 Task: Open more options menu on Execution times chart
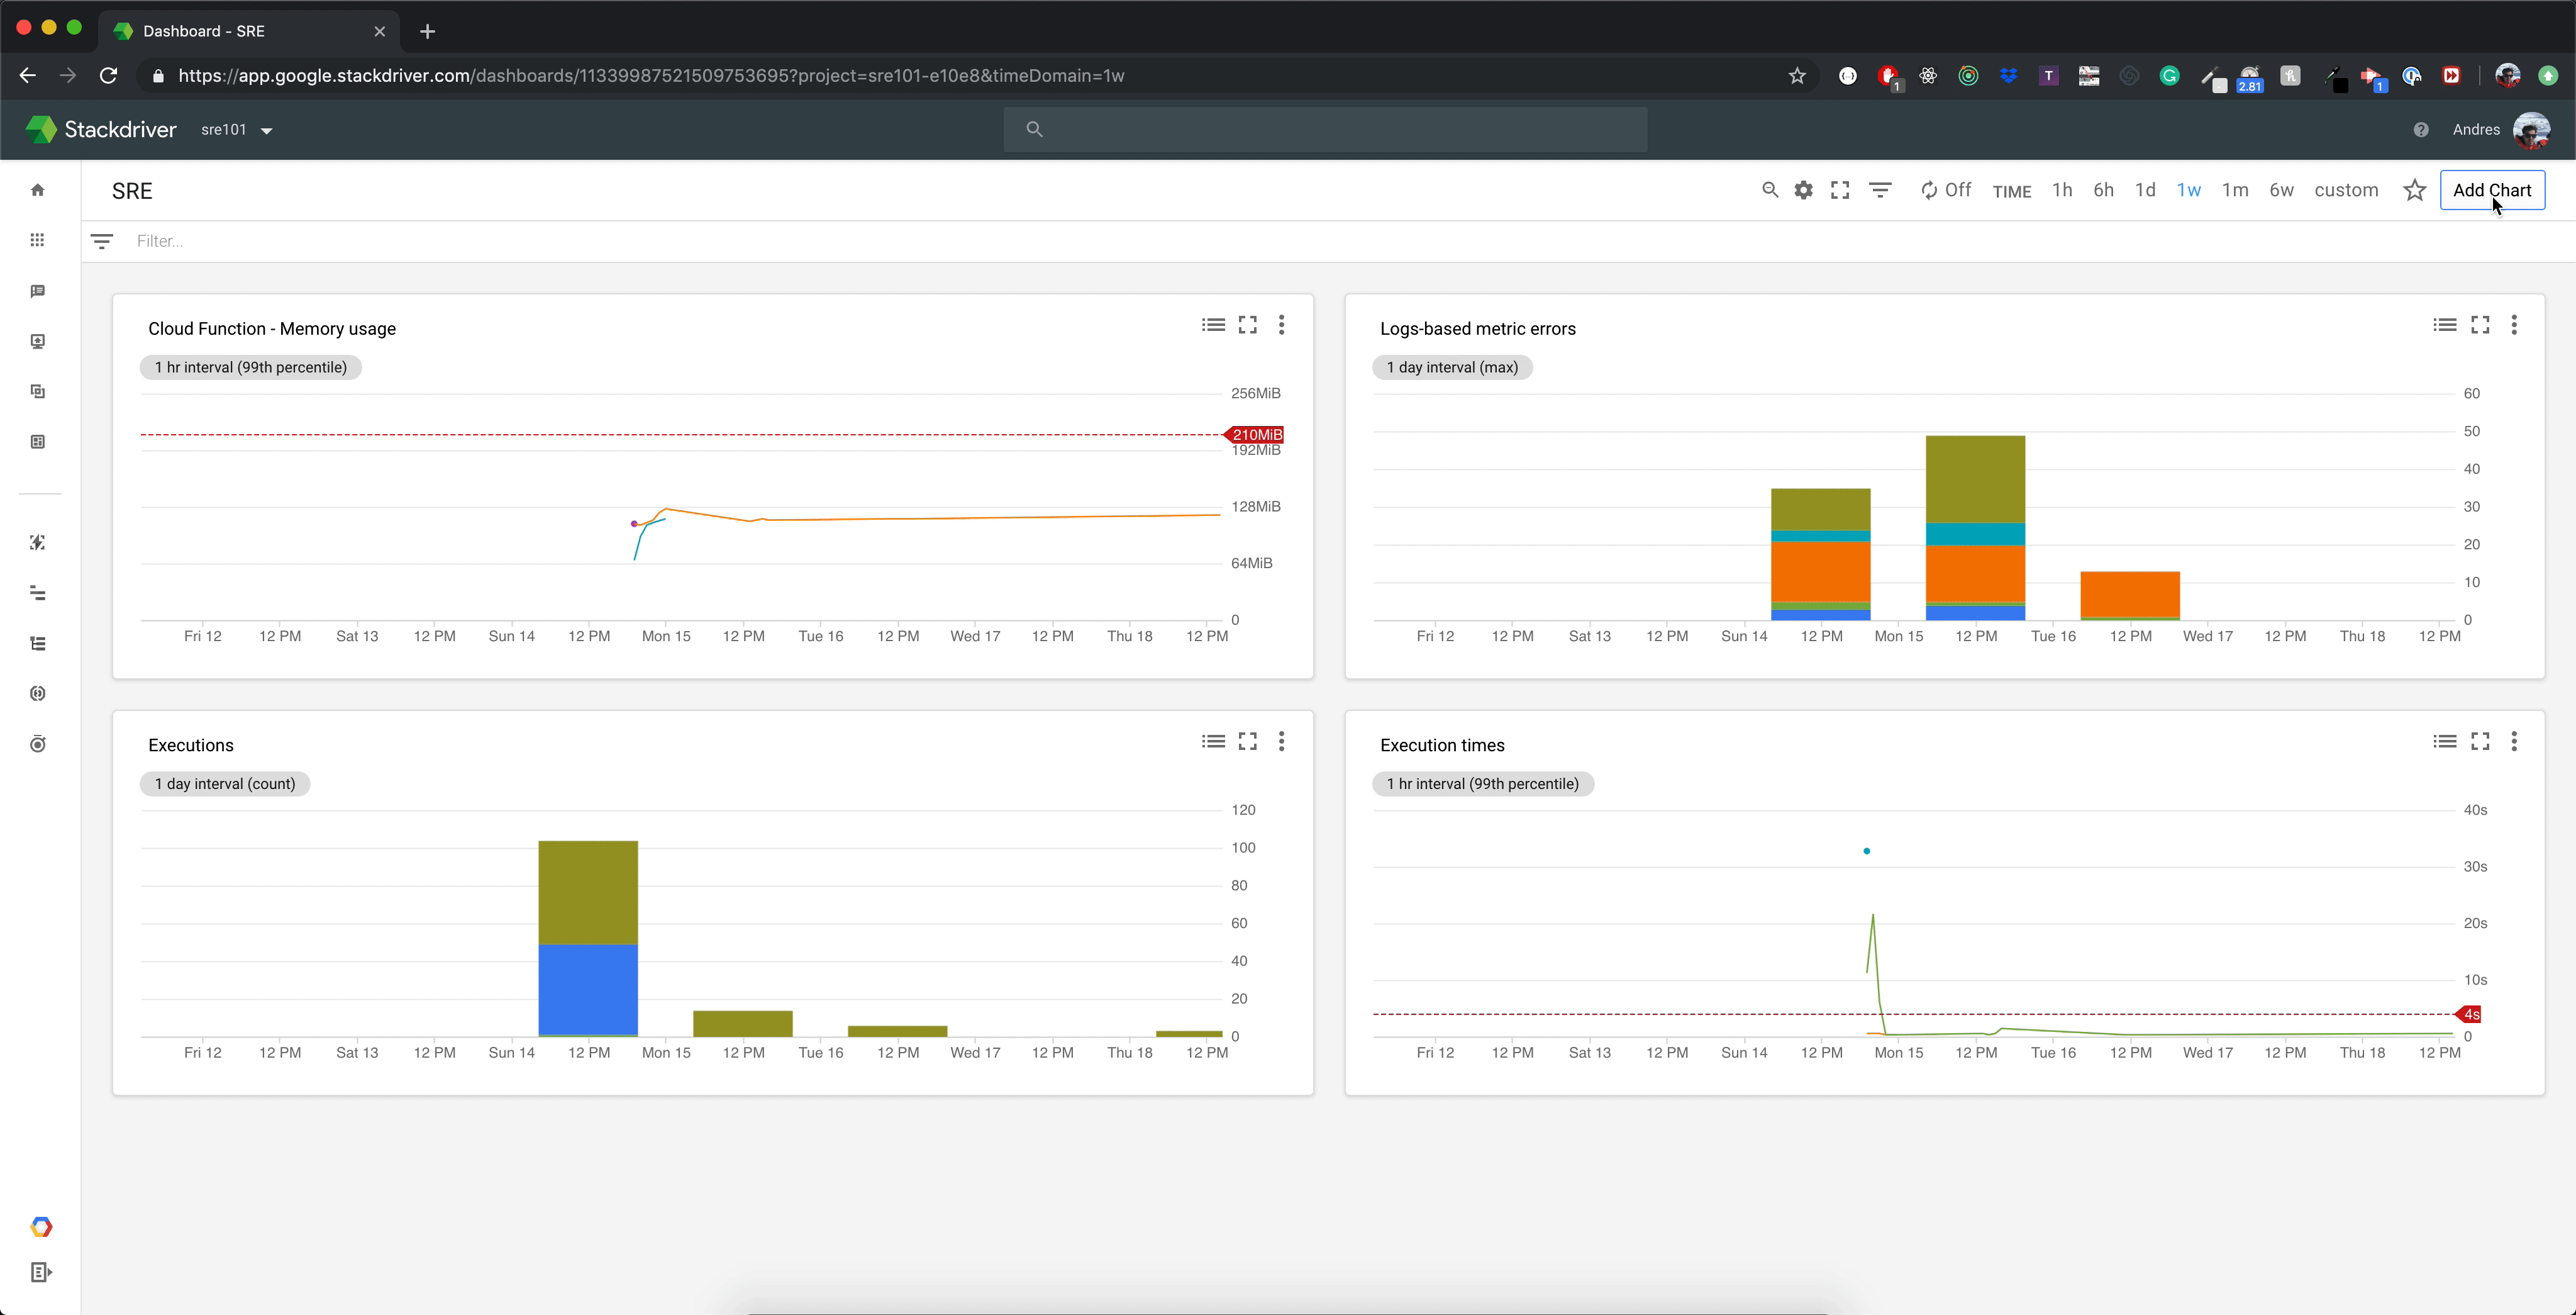tap(2514, 742)
